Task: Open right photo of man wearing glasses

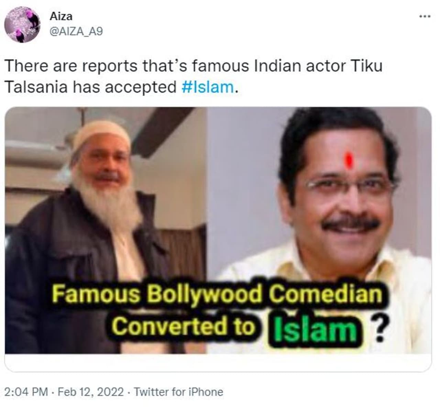Action: click(x=319, y=230)
